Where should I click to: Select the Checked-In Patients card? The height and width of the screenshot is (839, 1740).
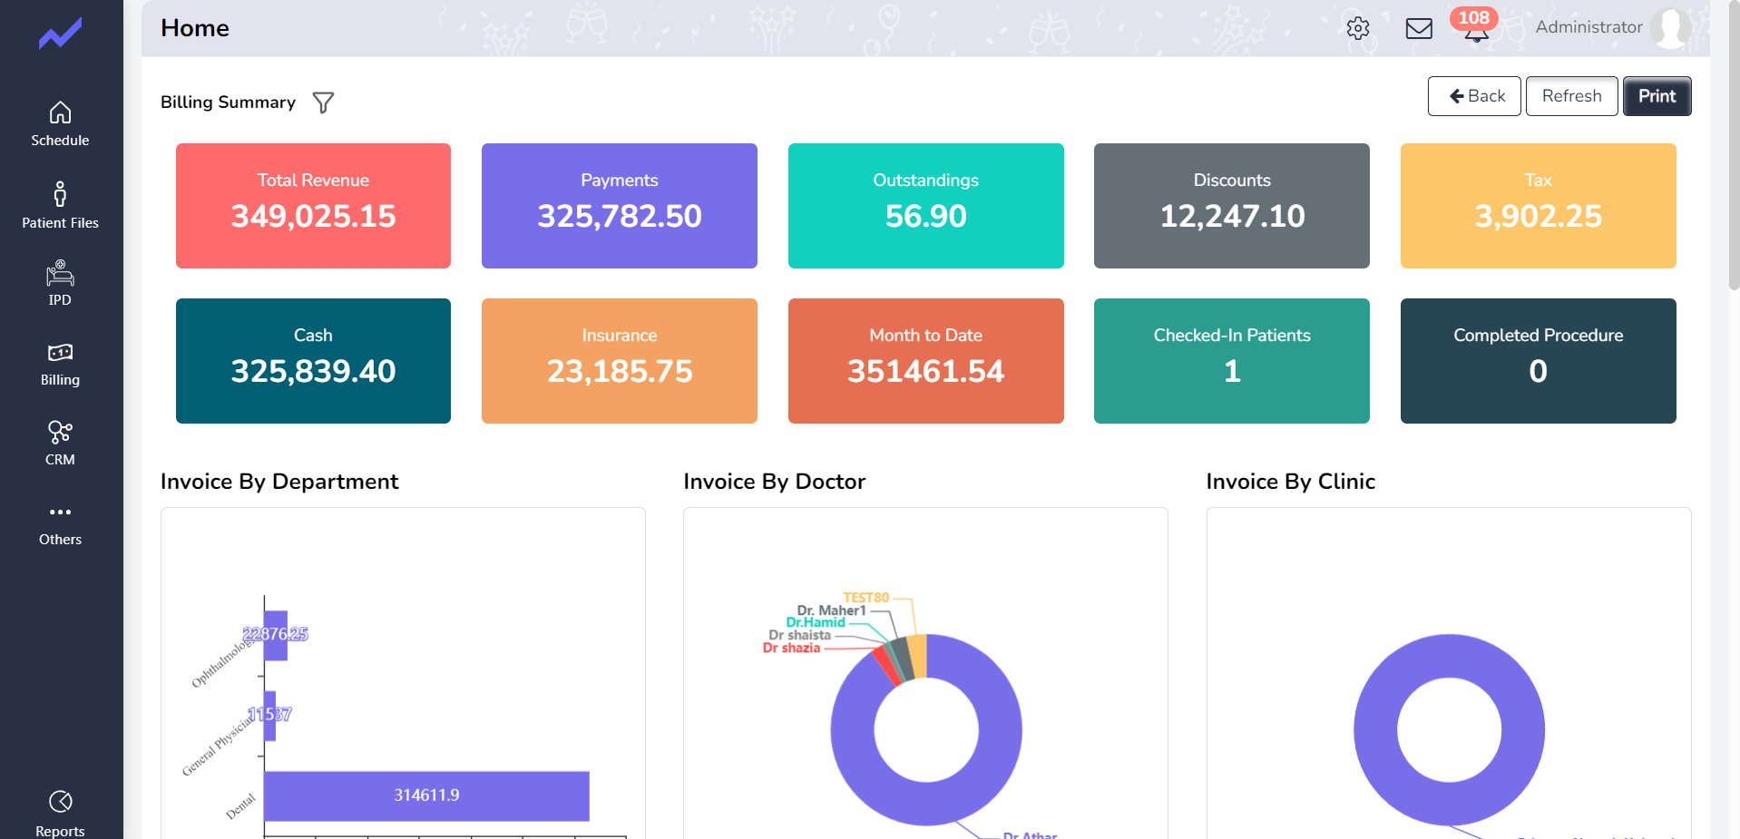pos(1232,361)
